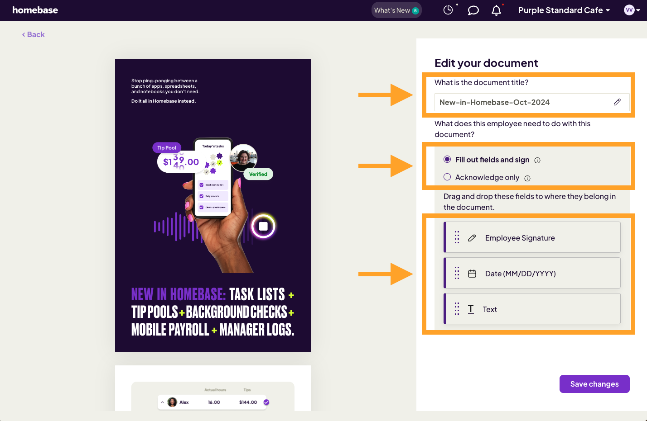
Task: Click info icon beside Fill out fields and sign
Action: 537,161
